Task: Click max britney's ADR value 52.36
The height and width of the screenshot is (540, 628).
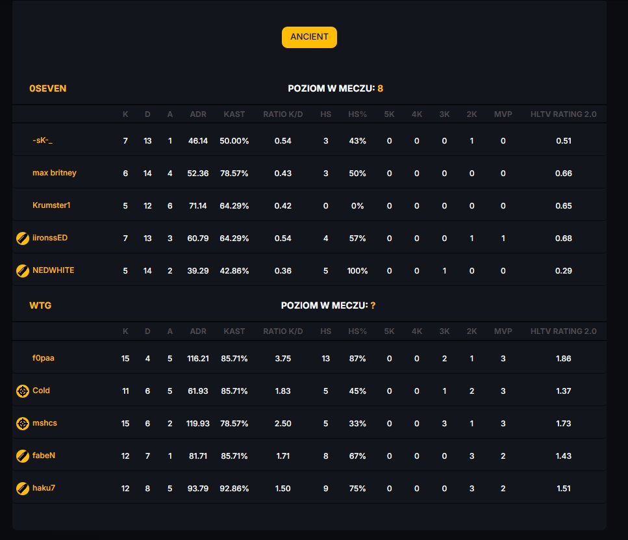Action: pos(198,174)
